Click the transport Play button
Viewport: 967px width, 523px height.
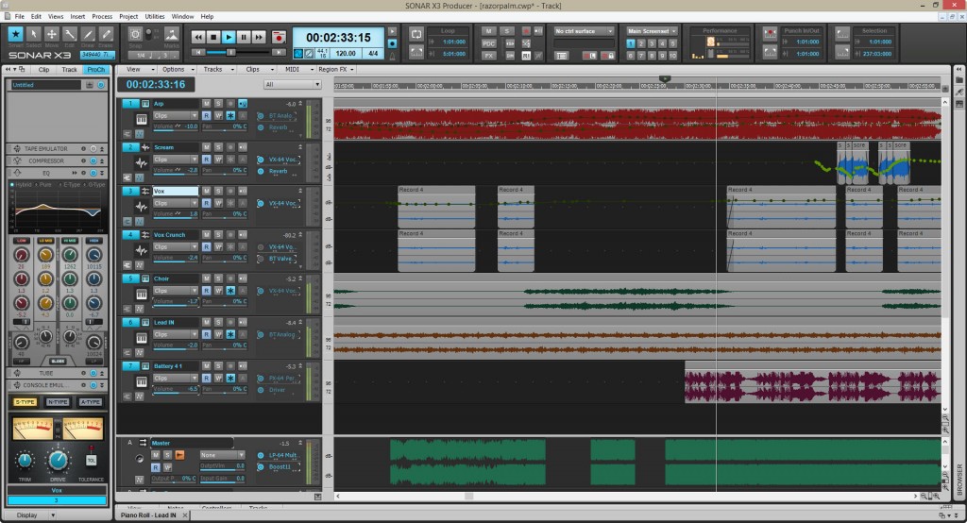coord(229,37)
